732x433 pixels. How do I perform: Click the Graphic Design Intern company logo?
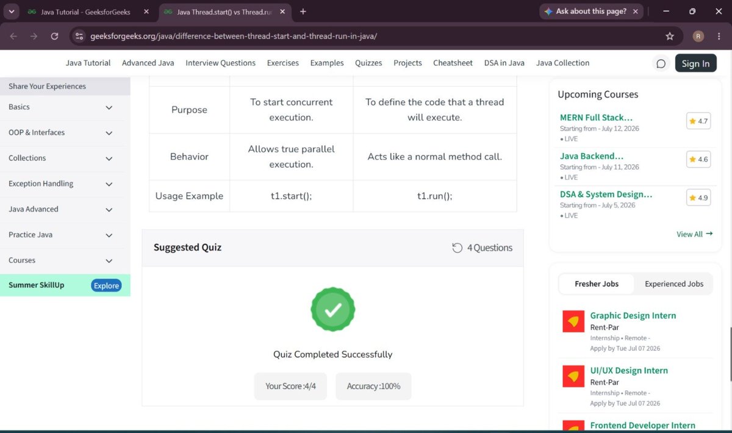tap(573, 321)
